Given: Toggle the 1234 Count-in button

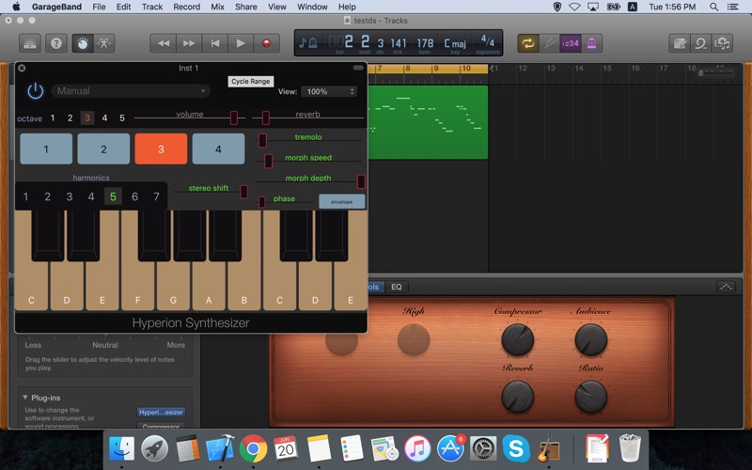Looking at the screenshot, I should (571, 43).
